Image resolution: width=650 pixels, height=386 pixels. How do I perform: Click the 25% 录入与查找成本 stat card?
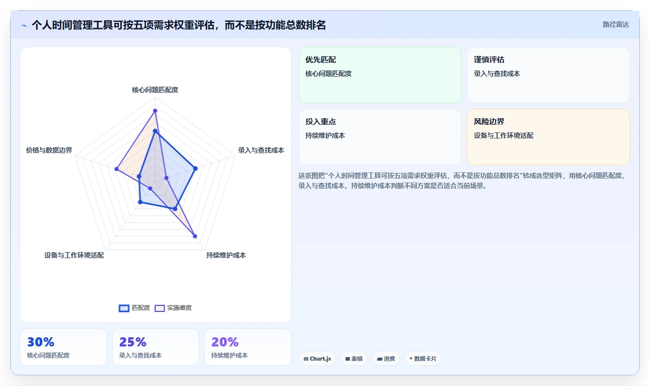155,347
